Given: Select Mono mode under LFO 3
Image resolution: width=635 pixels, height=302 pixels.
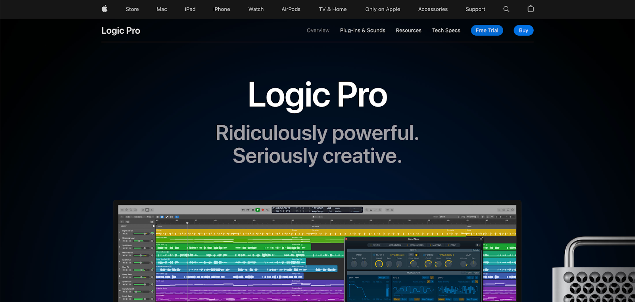Looking at the screenshot, I should pyautogui.click(x=441, y=299).
